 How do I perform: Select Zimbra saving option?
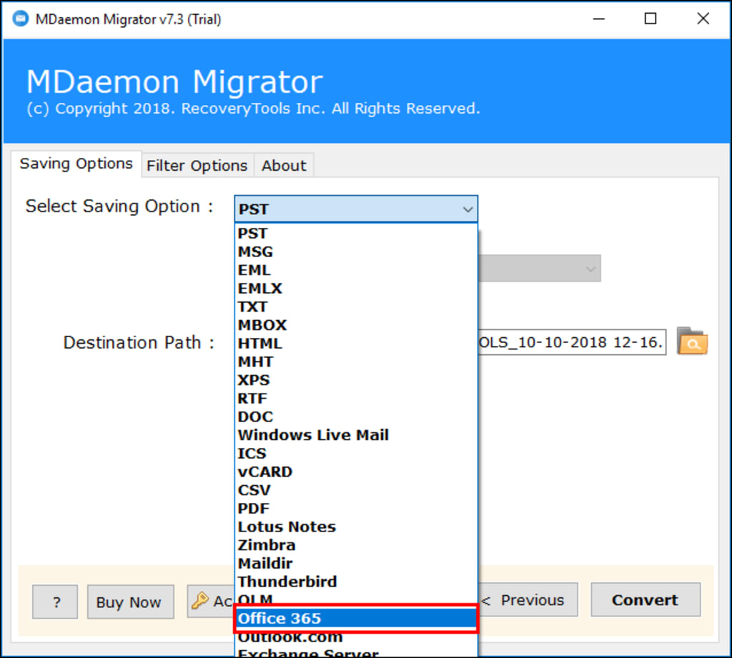click(356, 545)
